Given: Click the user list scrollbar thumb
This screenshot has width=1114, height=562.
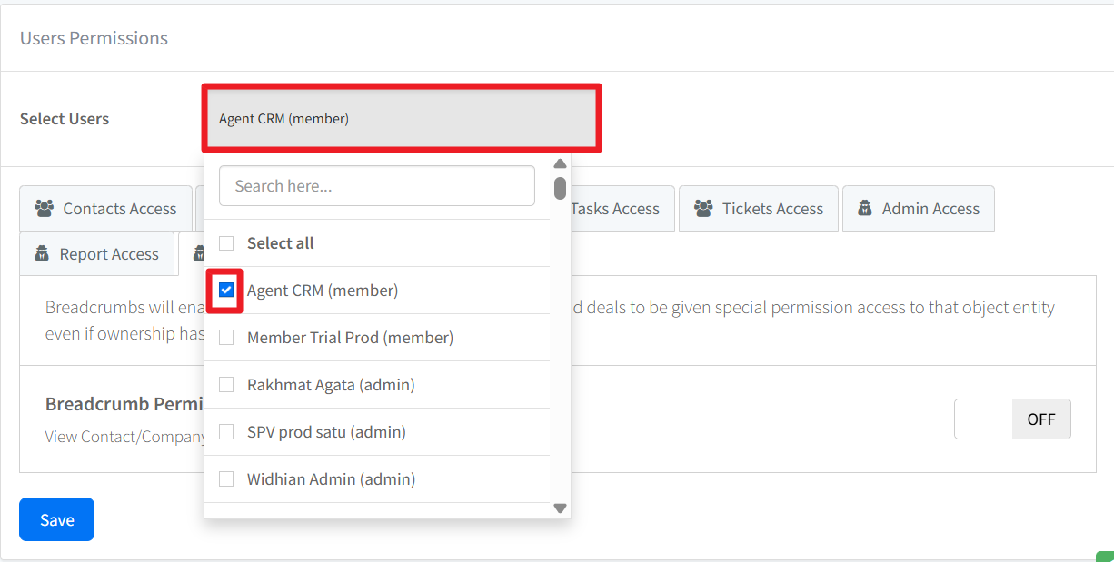Looking at the screenshot, I should pyautogui.click(x=561, y=188).
